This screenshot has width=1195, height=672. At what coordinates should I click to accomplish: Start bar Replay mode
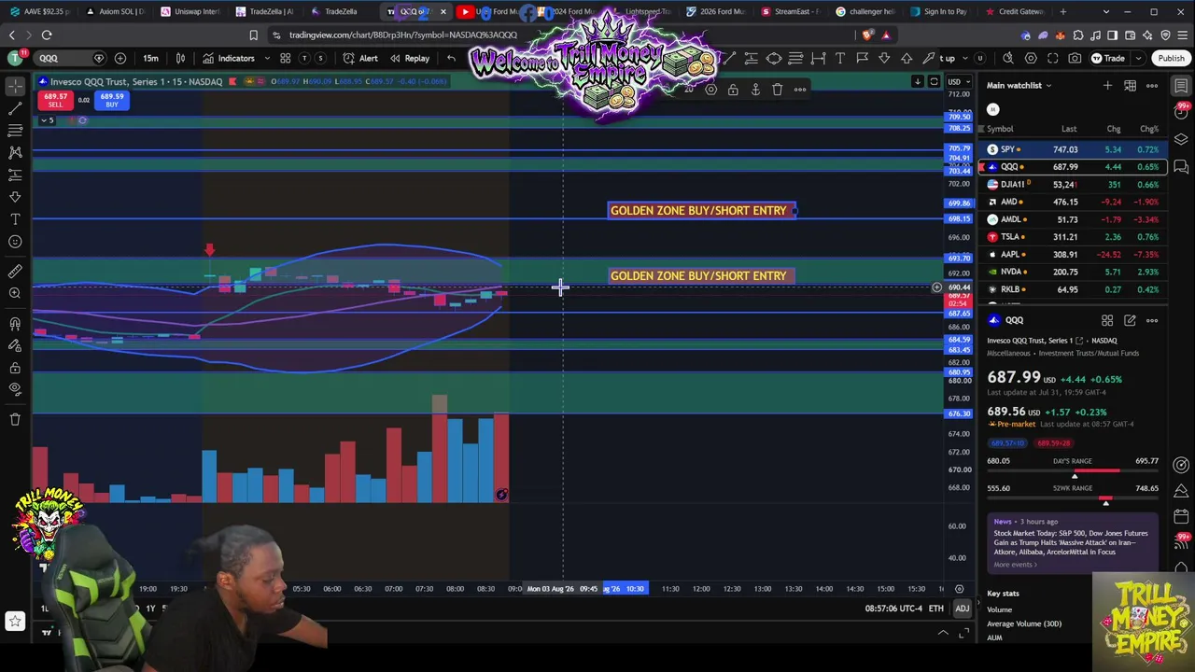coord(409,58)
